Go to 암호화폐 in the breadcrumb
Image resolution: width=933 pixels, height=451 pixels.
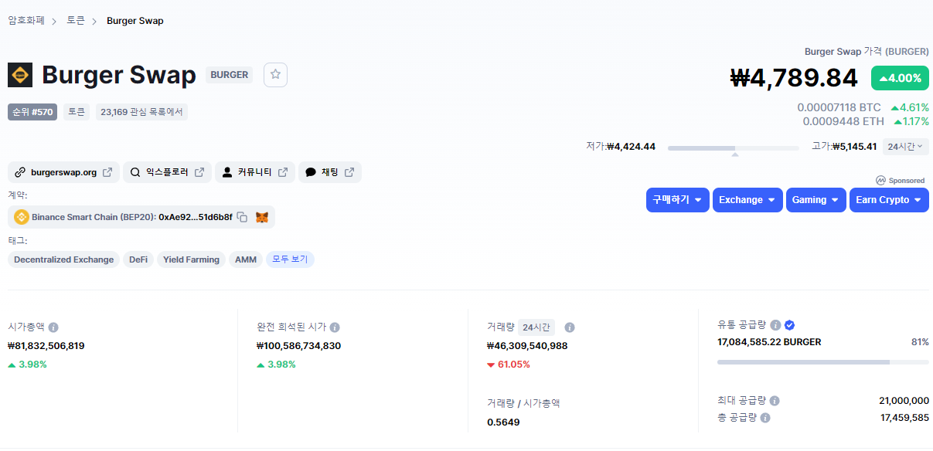pyautogui.click(x=26, y=21)
